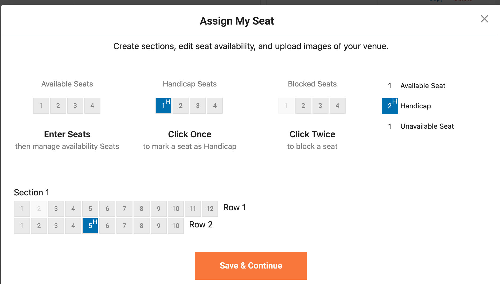The image size is (500, 284).
Task: Click seat 10 in Row 2
Action: click(175, 226)
